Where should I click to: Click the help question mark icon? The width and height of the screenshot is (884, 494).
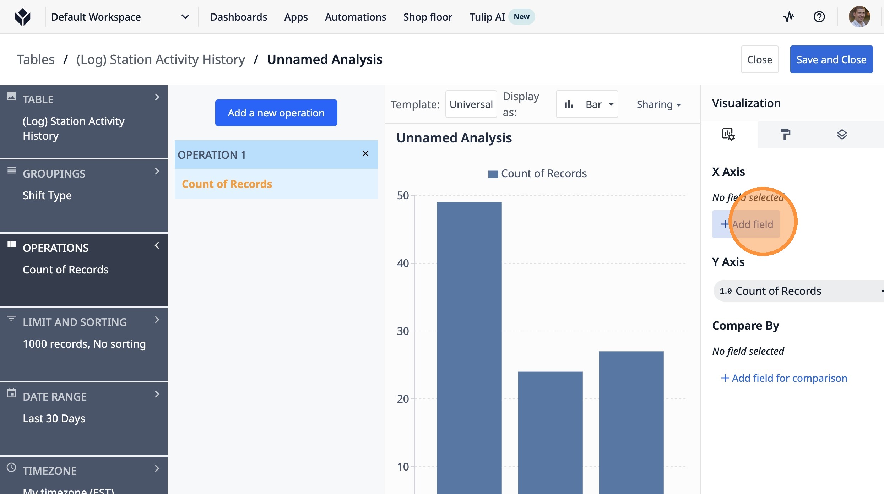tap(819, 17)
